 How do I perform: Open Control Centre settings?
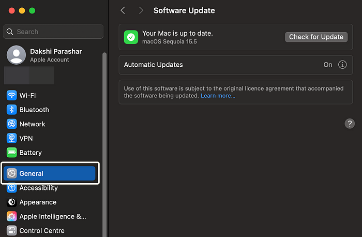click(x=50, y=231)
